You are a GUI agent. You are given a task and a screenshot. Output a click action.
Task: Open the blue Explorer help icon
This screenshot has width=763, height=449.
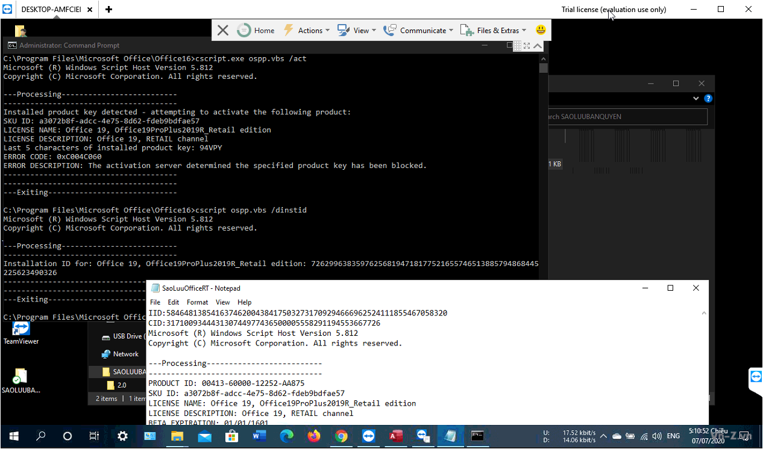[x=708, y=99]
